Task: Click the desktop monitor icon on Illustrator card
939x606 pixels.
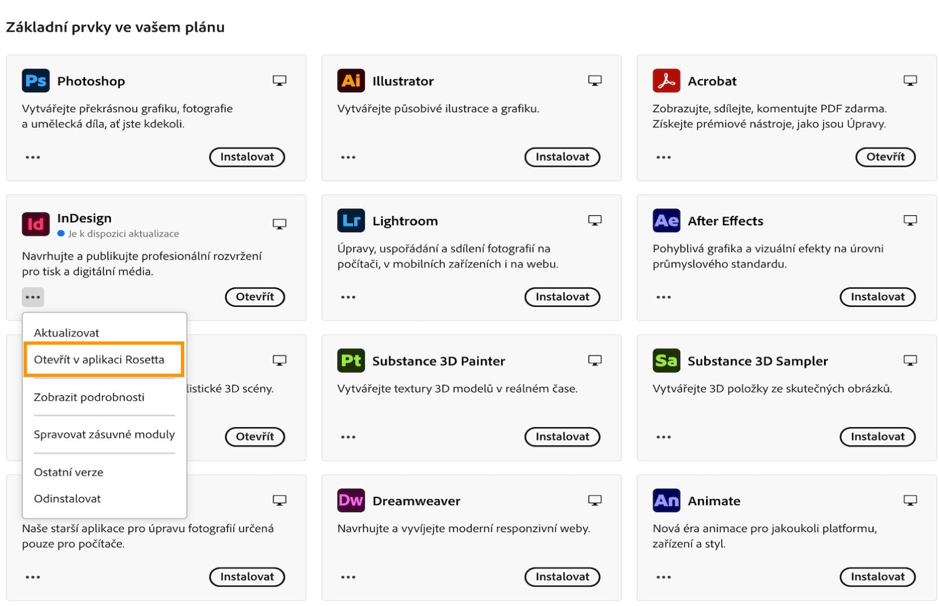Action: [595, 80]
